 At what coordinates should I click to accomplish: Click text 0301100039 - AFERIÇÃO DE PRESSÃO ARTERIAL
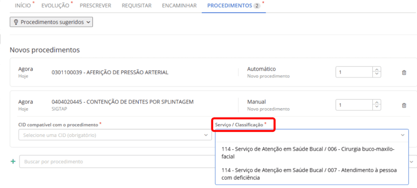110,72
